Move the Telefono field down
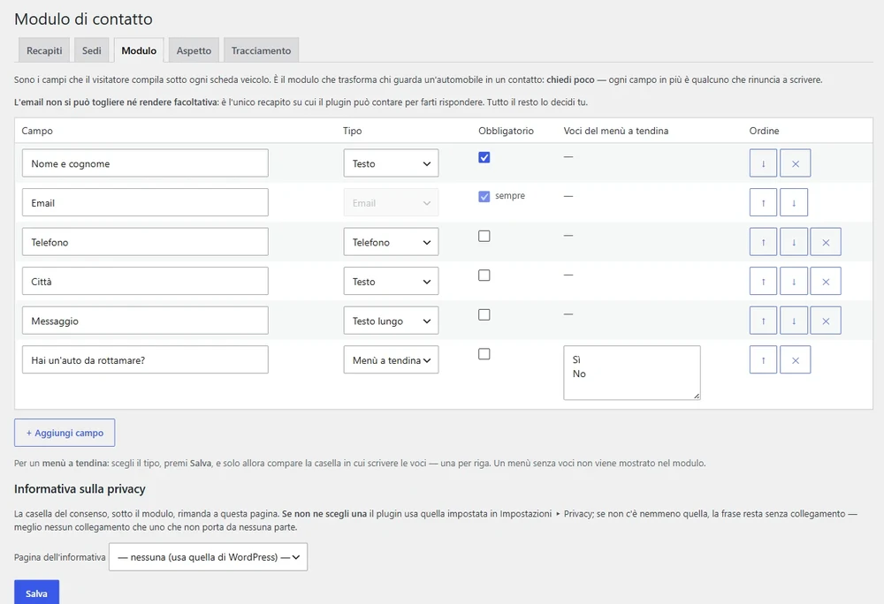The height and width of the screenshot is (604, 884). coord(794,242)
